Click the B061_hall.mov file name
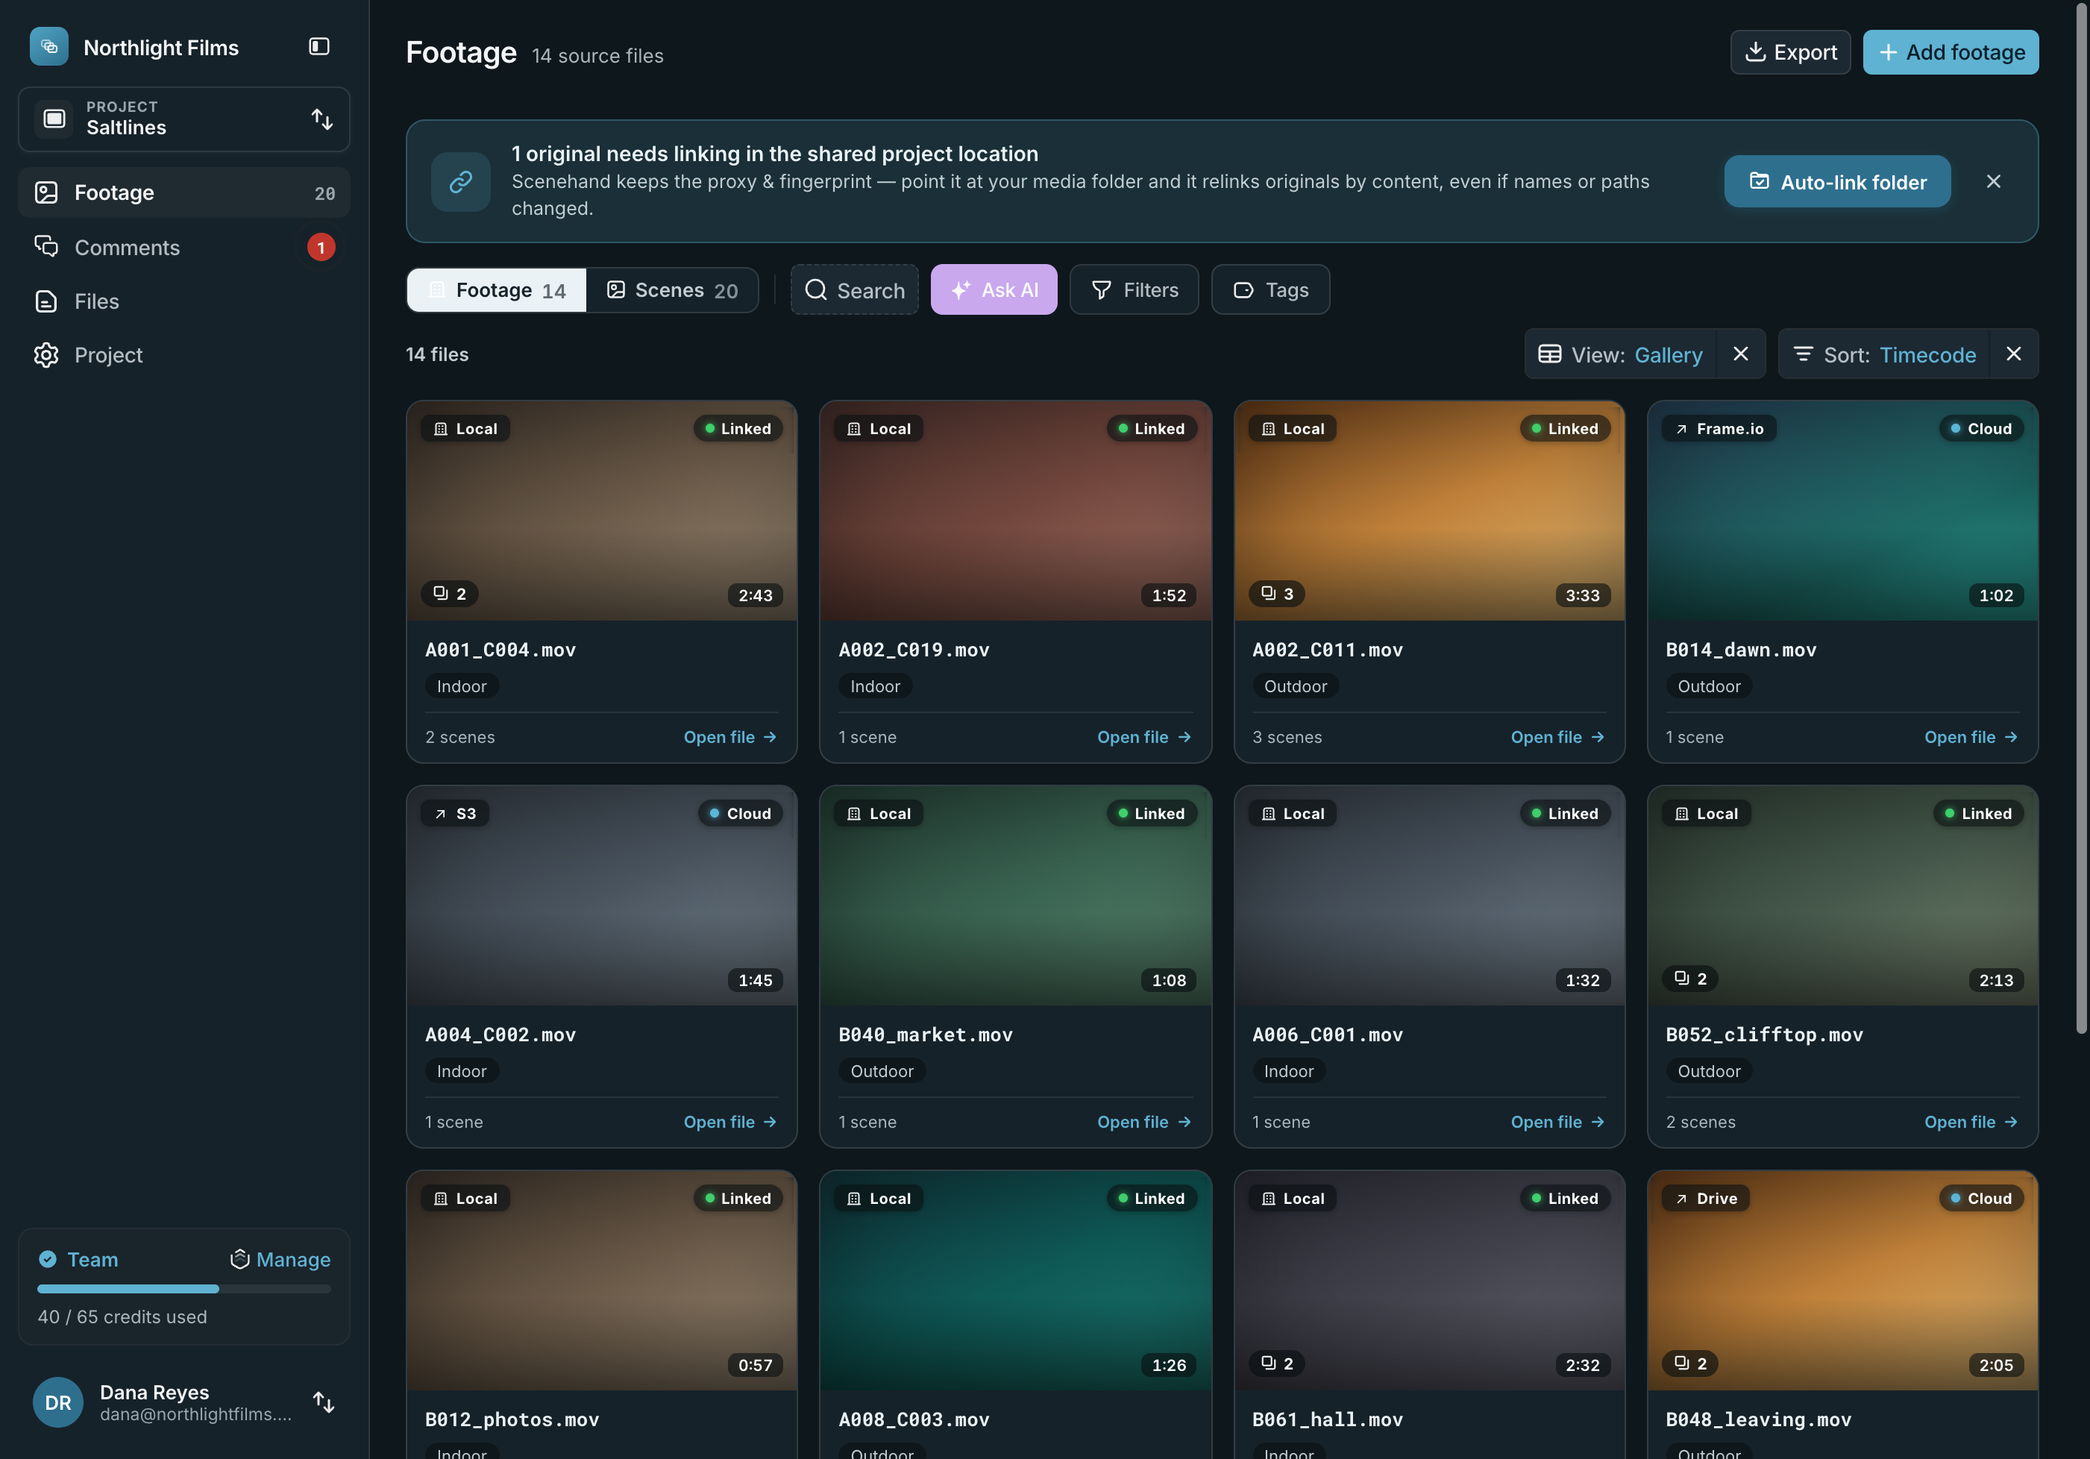Image resolution: width=2090 pixels, height=1459 pixels. pos(1327,1420)
